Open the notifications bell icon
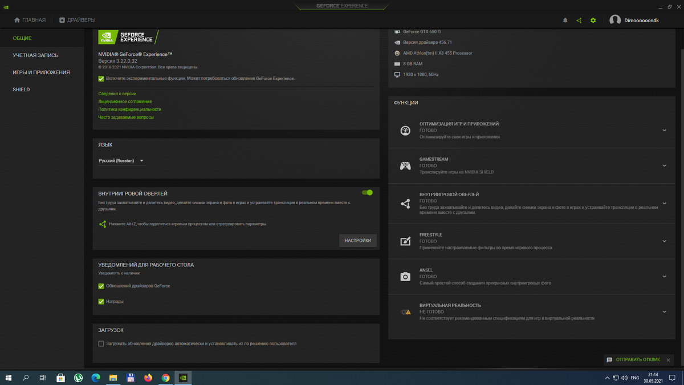The image size is (684, 385). 565,20
